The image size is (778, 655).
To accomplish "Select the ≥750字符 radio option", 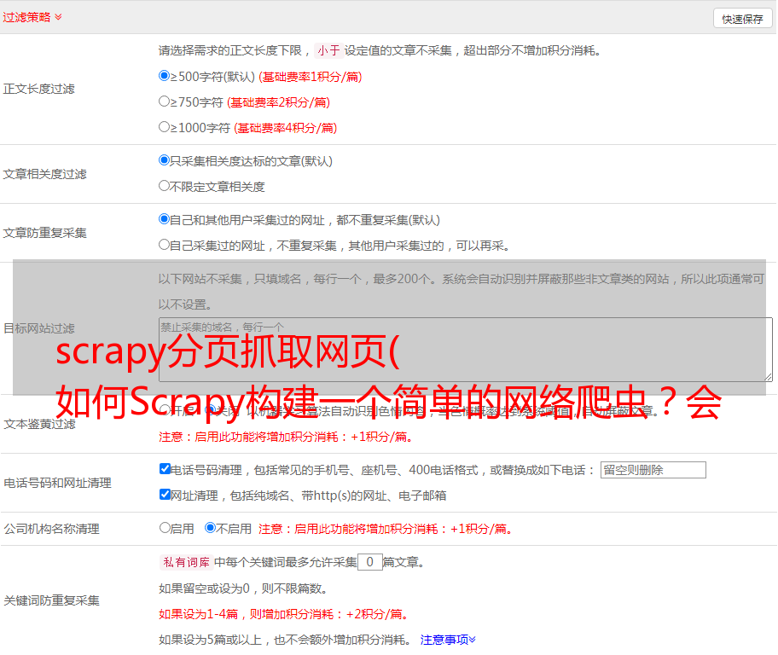I will 165,101.
